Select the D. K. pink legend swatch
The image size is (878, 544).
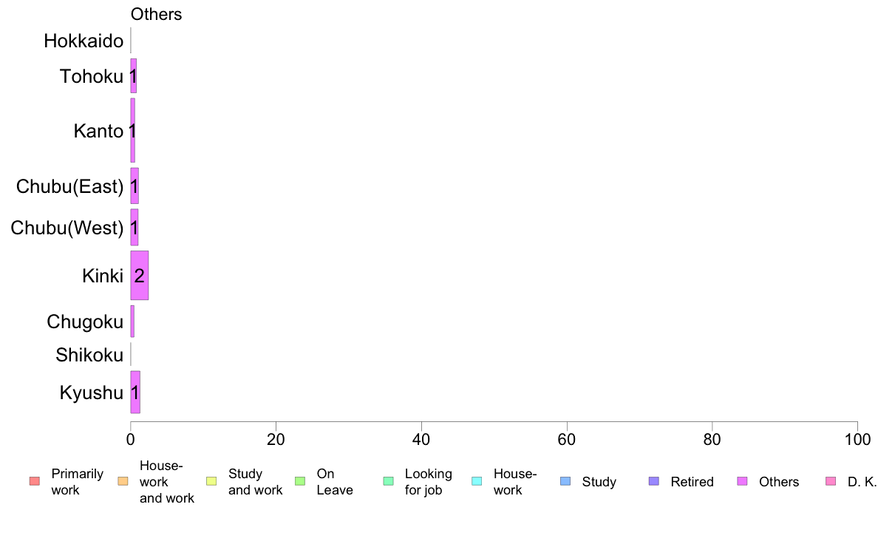click(831, 481)
